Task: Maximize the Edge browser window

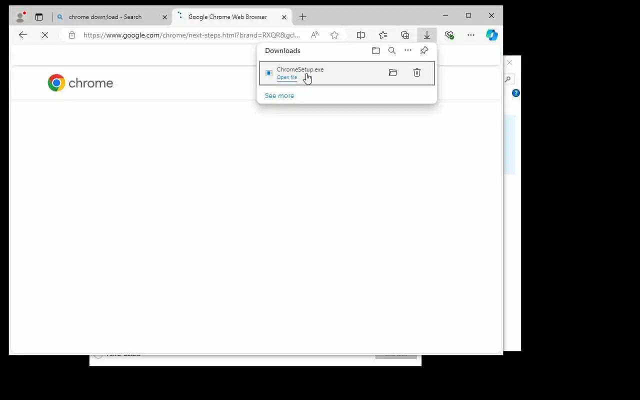Action: tap(468, 16)
